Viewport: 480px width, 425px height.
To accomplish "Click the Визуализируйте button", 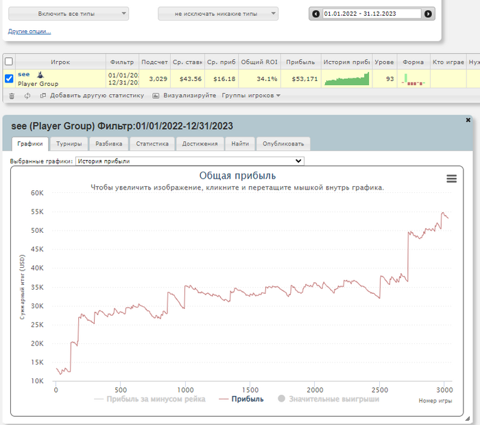I will click(x=189, y=95).
